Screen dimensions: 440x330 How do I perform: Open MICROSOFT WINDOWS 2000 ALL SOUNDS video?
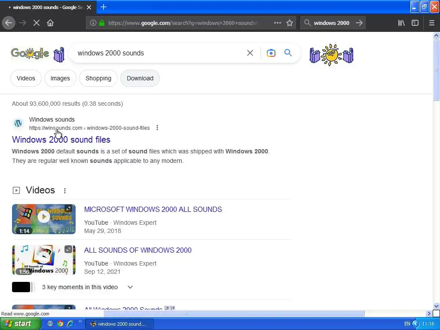tap(153, 209)
